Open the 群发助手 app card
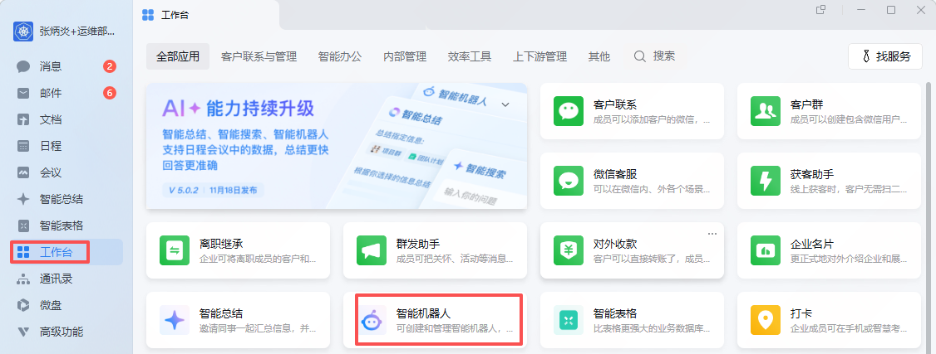 tap(436, 250)
